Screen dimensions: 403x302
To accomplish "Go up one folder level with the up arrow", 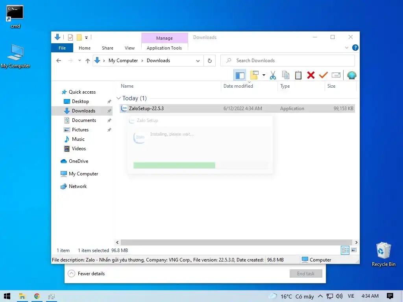I will point(88,61).
